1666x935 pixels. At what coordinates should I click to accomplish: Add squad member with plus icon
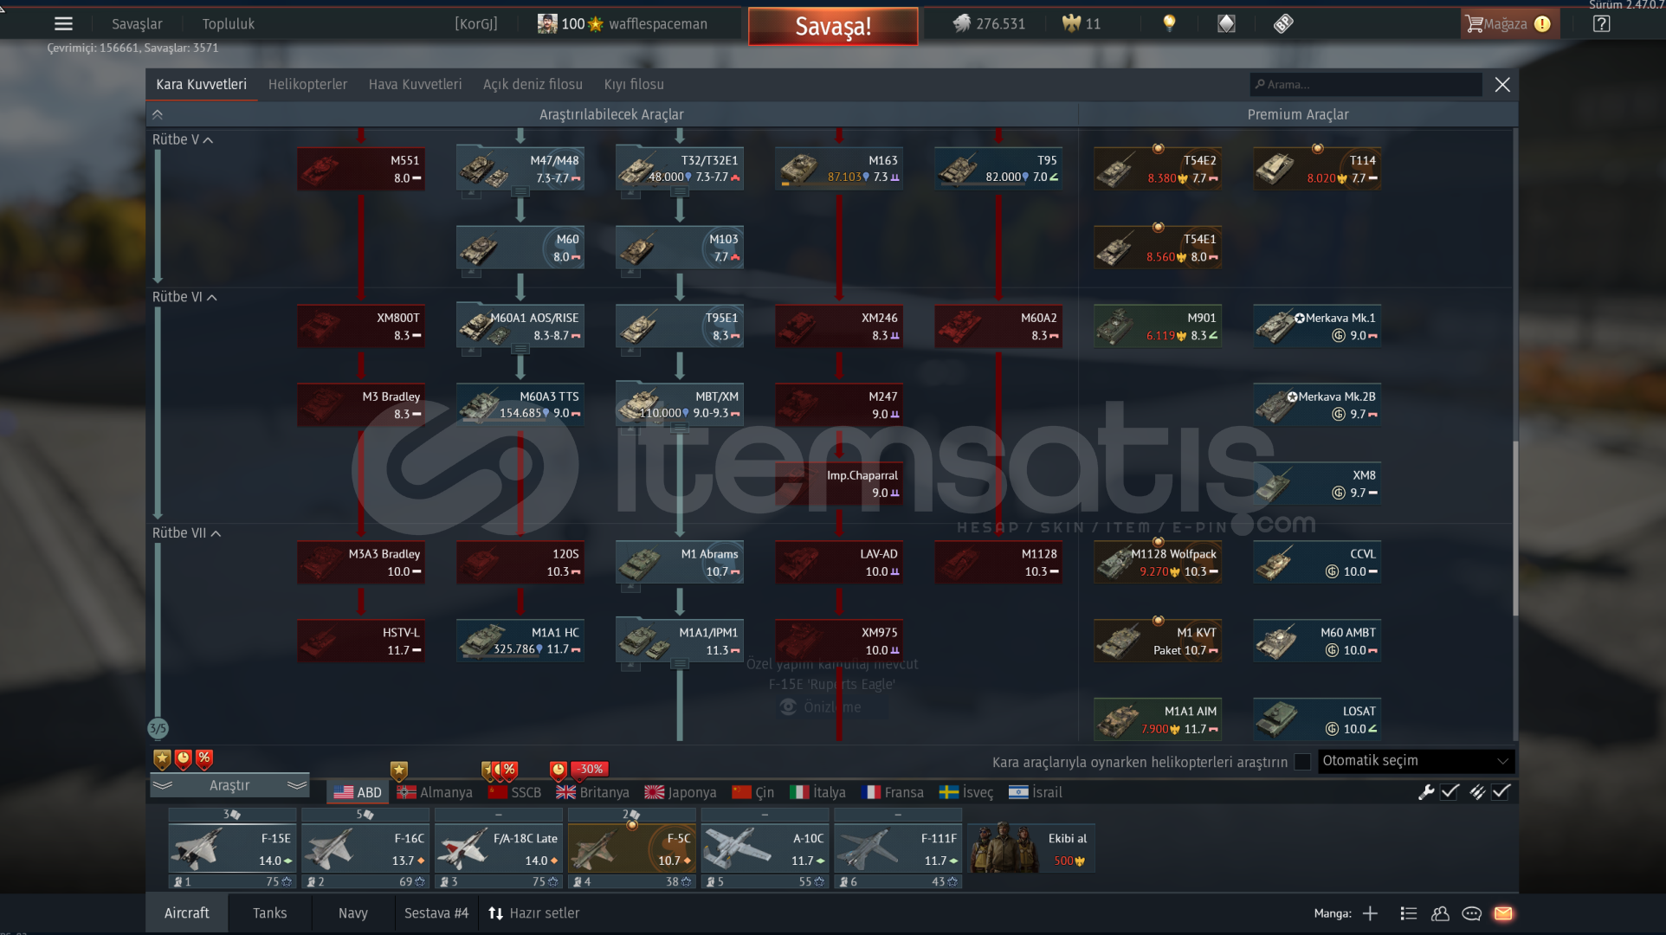[x=1370, y=913]
